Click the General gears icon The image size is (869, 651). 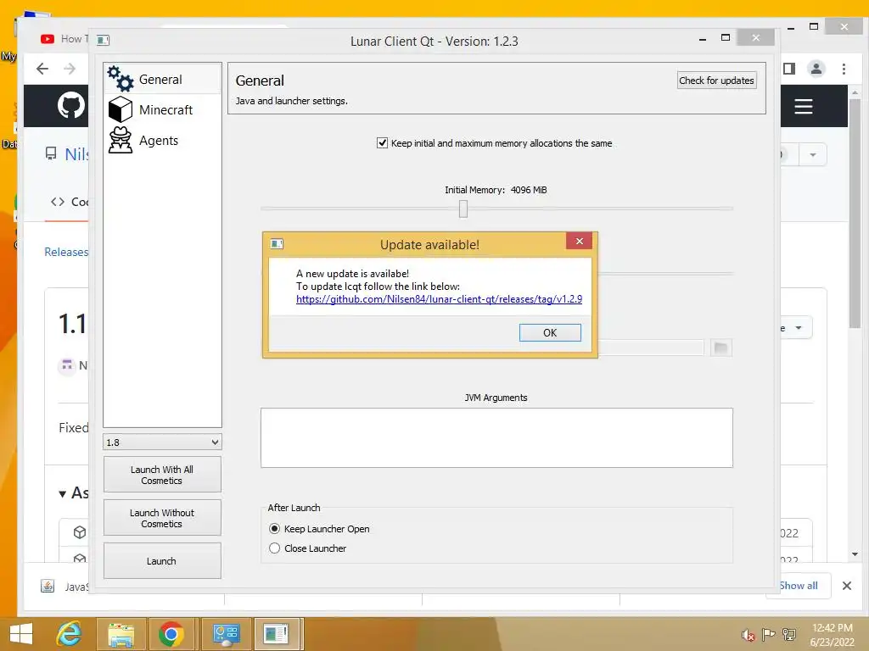[x=121, y=79]
